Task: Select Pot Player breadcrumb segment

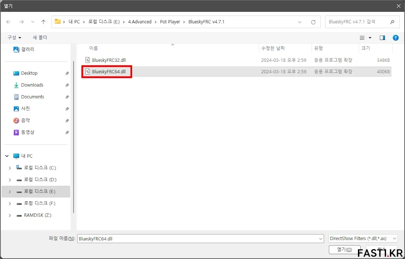Action: pos(170,22)
